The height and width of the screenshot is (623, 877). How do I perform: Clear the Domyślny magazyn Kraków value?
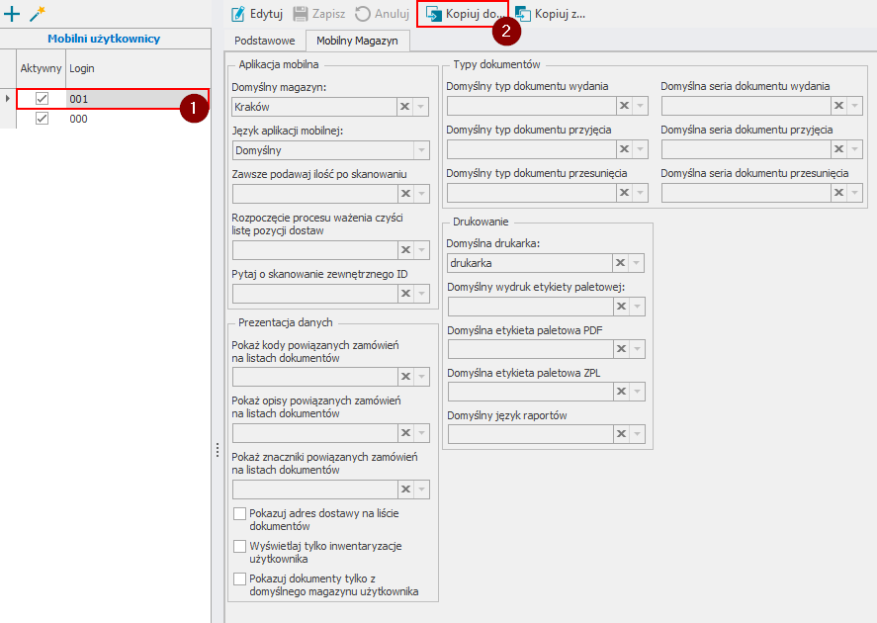pos(404,107)
